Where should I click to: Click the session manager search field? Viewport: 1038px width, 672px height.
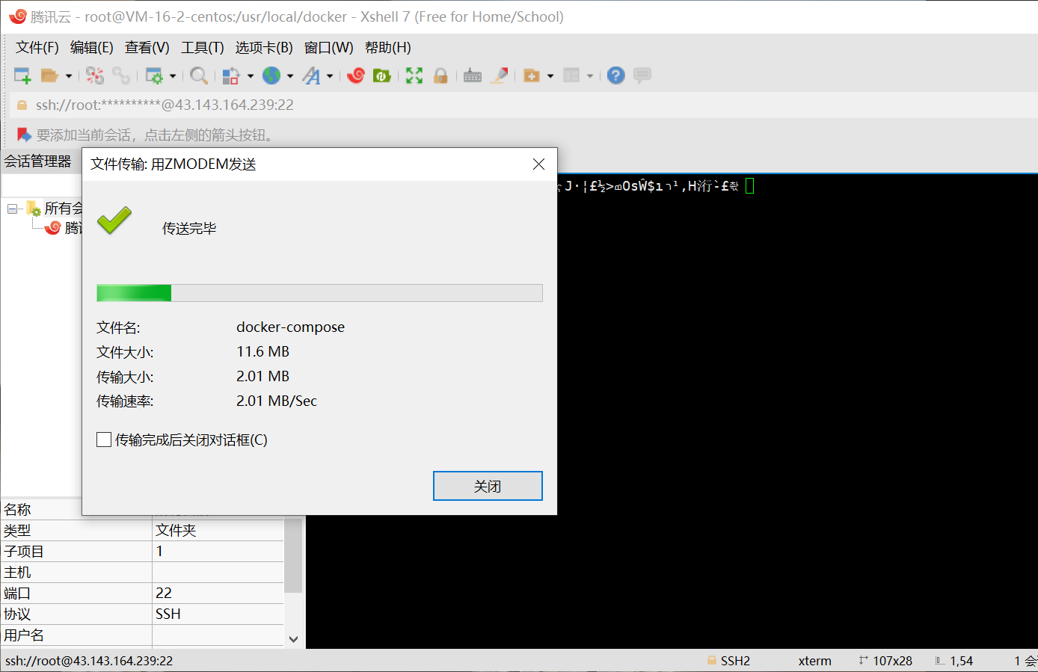(x=41, y=185)
